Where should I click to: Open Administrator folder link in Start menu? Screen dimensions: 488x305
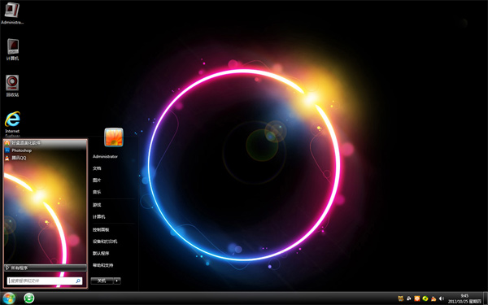click(x=105, y=156)
